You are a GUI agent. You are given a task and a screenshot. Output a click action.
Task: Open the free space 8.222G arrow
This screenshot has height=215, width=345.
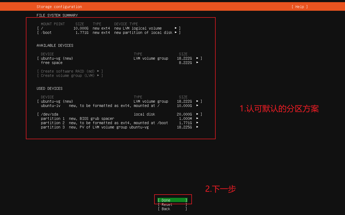pos(197,63)
